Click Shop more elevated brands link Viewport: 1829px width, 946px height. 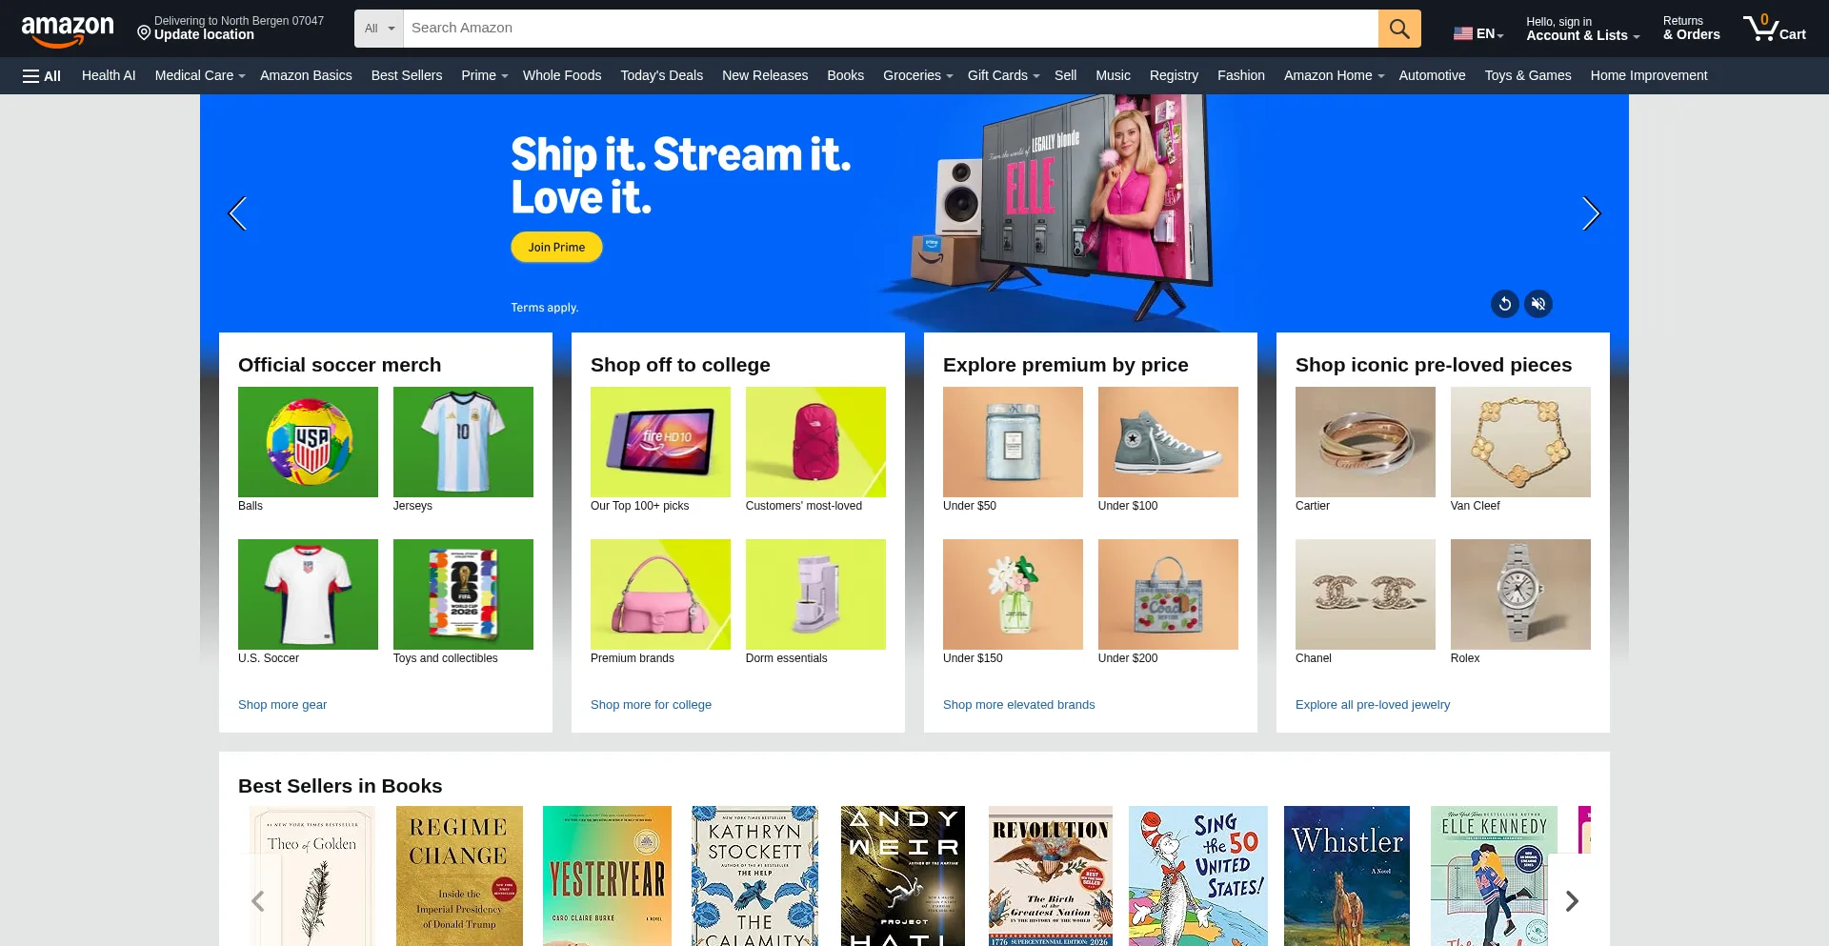coord(1018,705)
